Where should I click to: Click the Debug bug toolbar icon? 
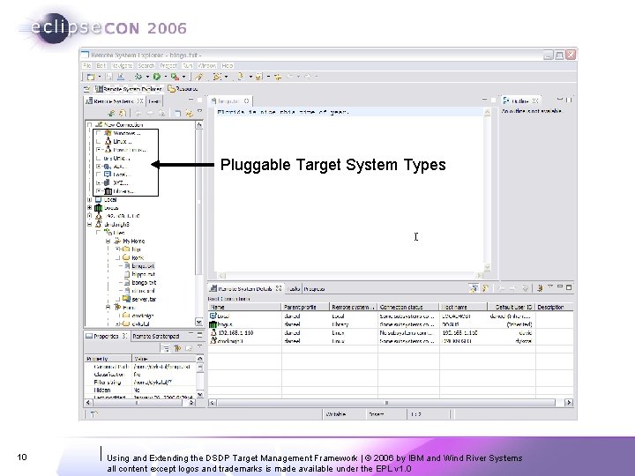tap(138, 77)
